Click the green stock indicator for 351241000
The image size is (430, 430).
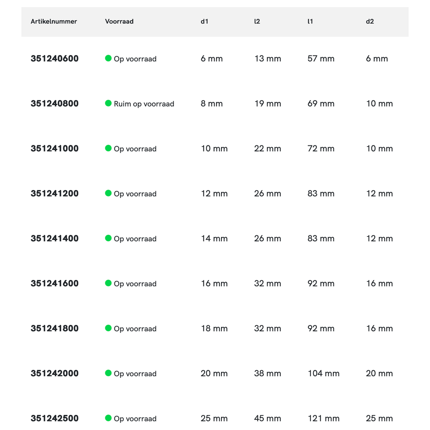[108, 148]
